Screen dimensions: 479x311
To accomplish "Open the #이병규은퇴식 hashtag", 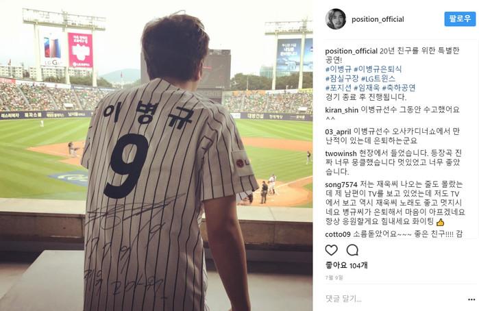I will tap(378, 69).
